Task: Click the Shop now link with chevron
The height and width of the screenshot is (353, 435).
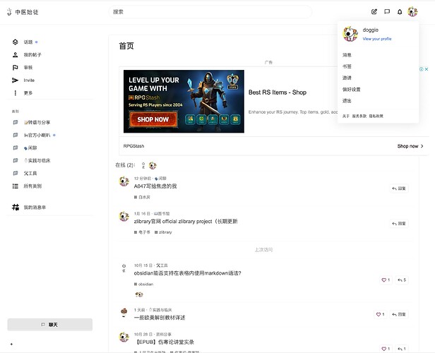Action: [410, 146]
